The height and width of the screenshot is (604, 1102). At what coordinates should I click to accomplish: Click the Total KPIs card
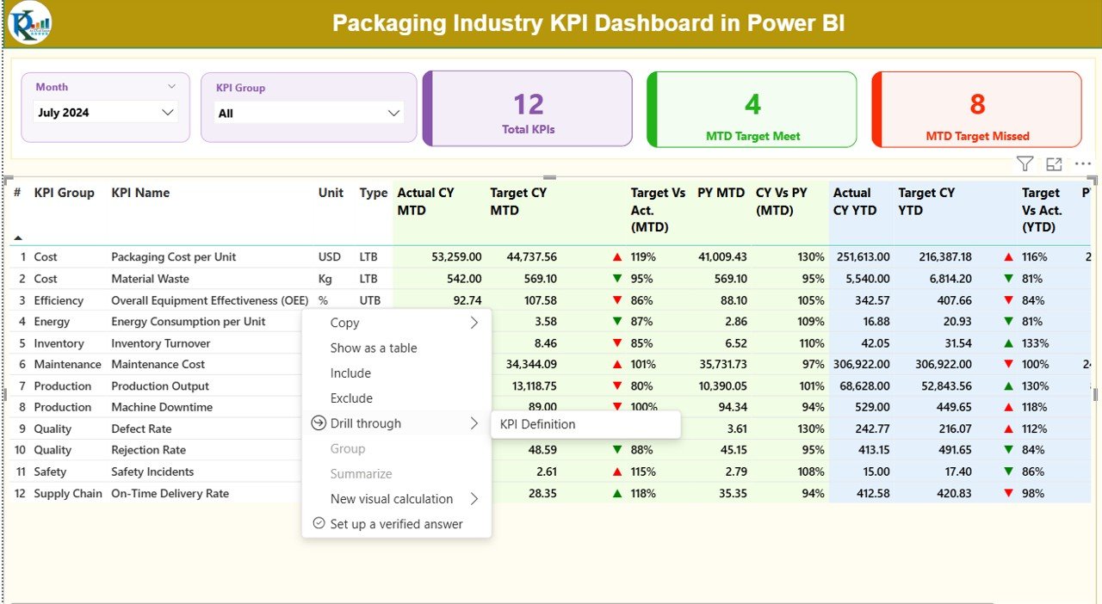528,109
